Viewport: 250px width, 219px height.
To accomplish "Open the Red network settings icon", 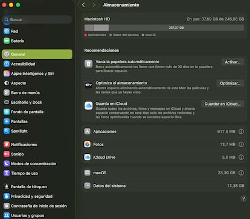I will click(x=7, y=31).
